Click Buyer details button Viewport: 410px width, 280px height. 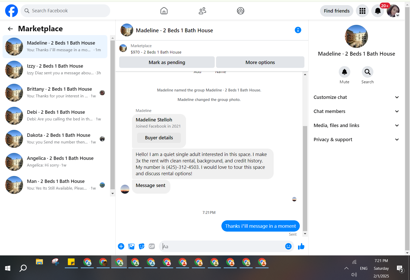tap(159, 138)
